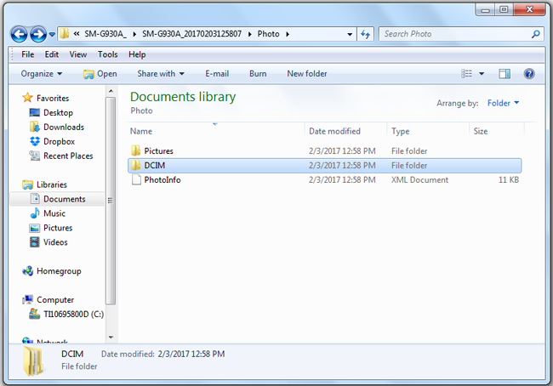Screen dimensions: 553x386
Task: Expand arrow after Photo breadcrumb
Action: tap(288, 34)
